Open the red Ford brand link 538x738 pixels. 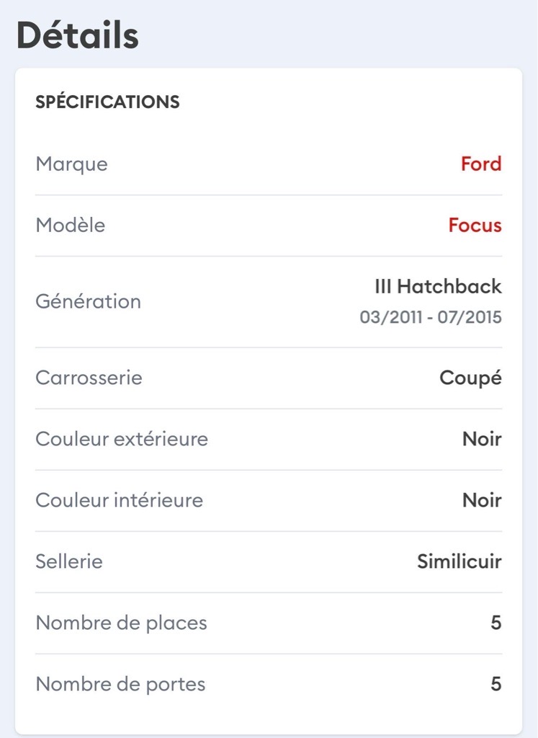481,164
